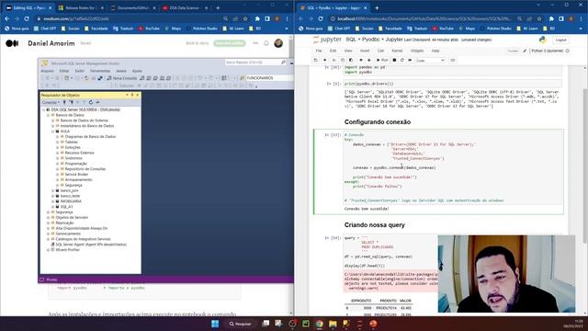Click the presenter webcam overlay thumbnail
Image resolution: width=588 pixels, height=331 pixels.
pos(506,274)
